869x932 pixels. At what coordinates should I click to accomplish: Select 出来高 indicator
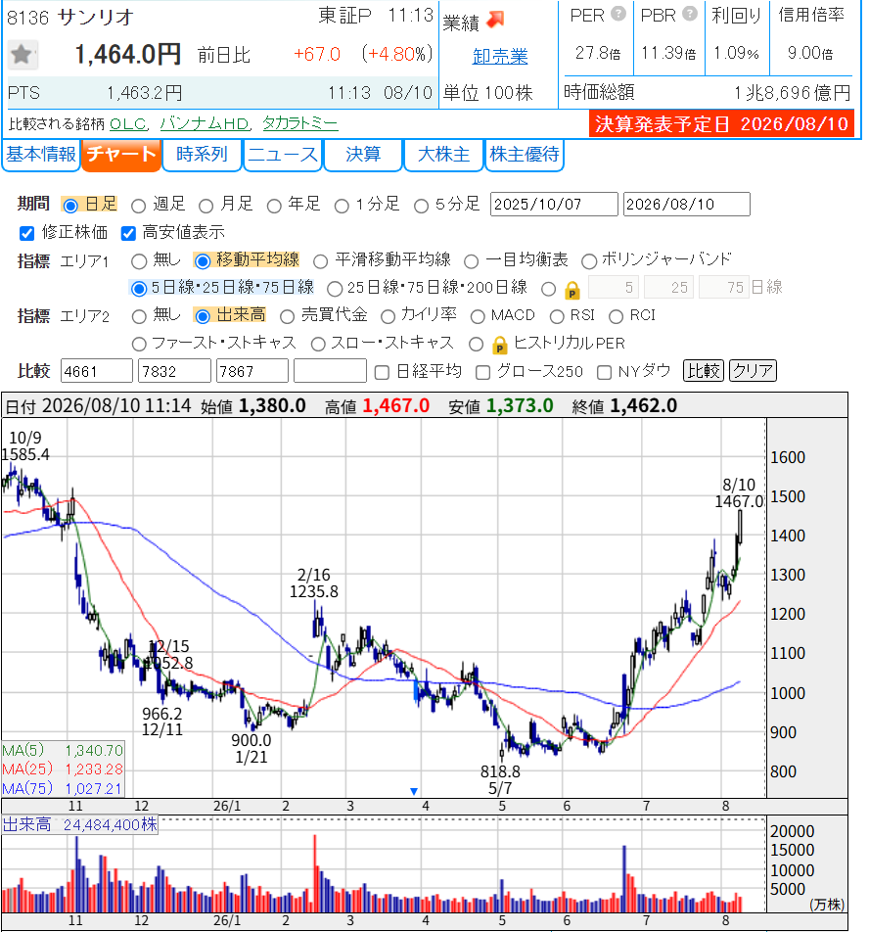(203, 316)
